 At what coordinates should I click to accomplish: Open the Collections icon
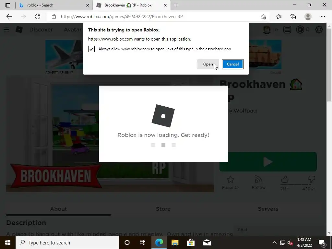(293, 17)
